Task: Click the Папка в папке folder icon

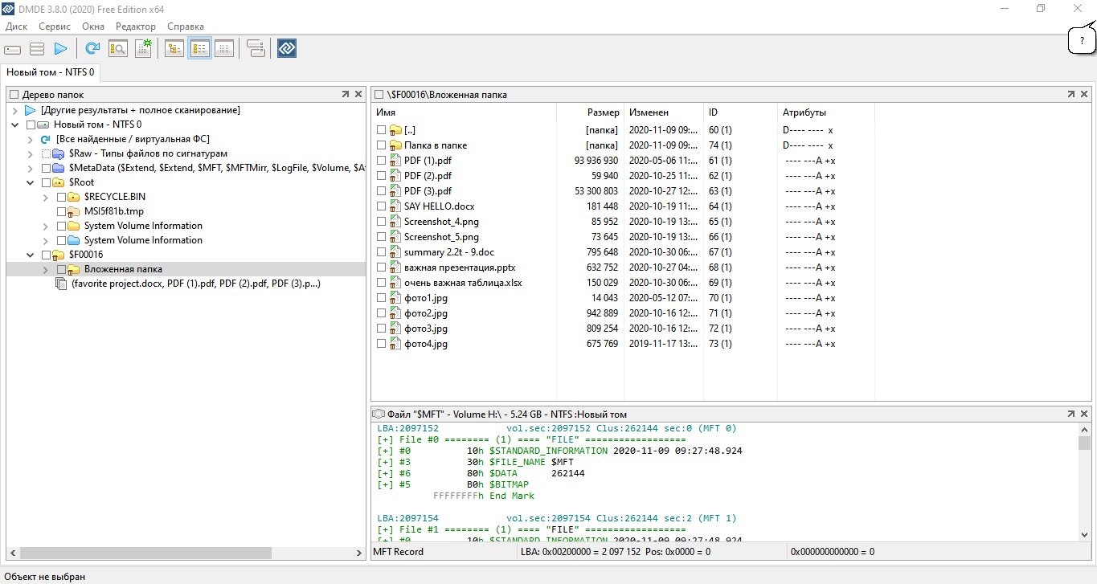Action: [x=395, y=145]
